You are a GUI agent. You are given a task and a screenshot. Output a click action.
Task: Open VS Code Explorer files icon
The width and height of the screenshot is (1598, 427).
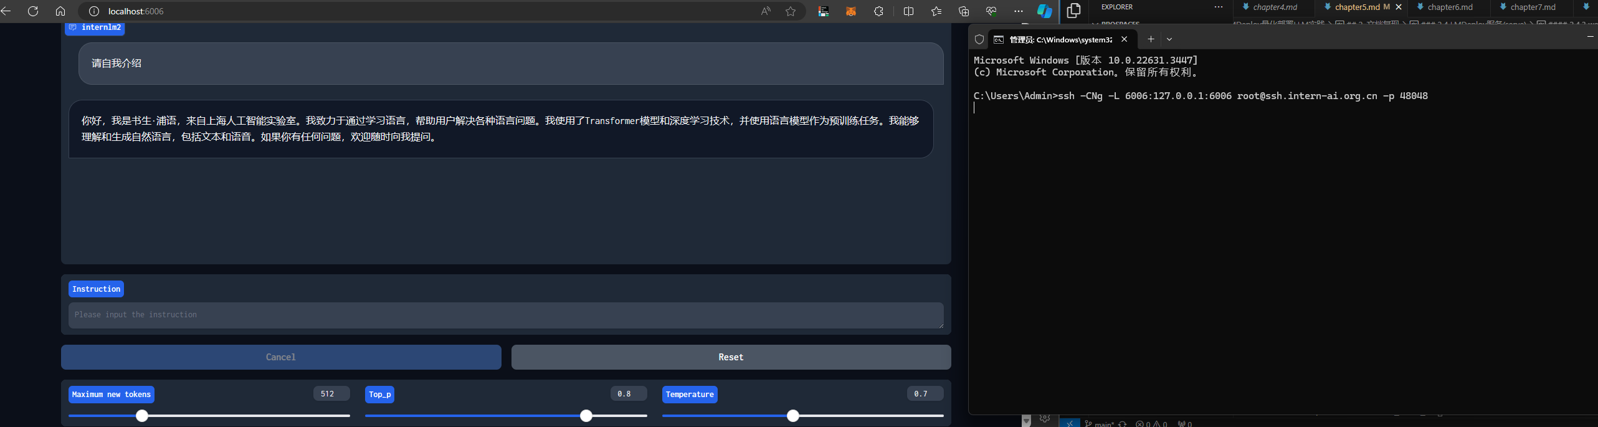[1073, 11]
